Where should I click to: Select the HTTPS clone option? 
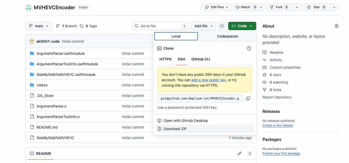coord(165,59)
